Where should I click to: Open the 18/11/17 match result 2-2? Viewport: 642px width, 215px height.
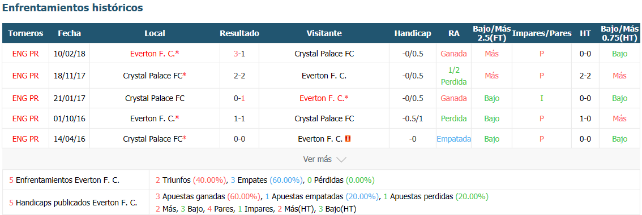tap(239, 76)
